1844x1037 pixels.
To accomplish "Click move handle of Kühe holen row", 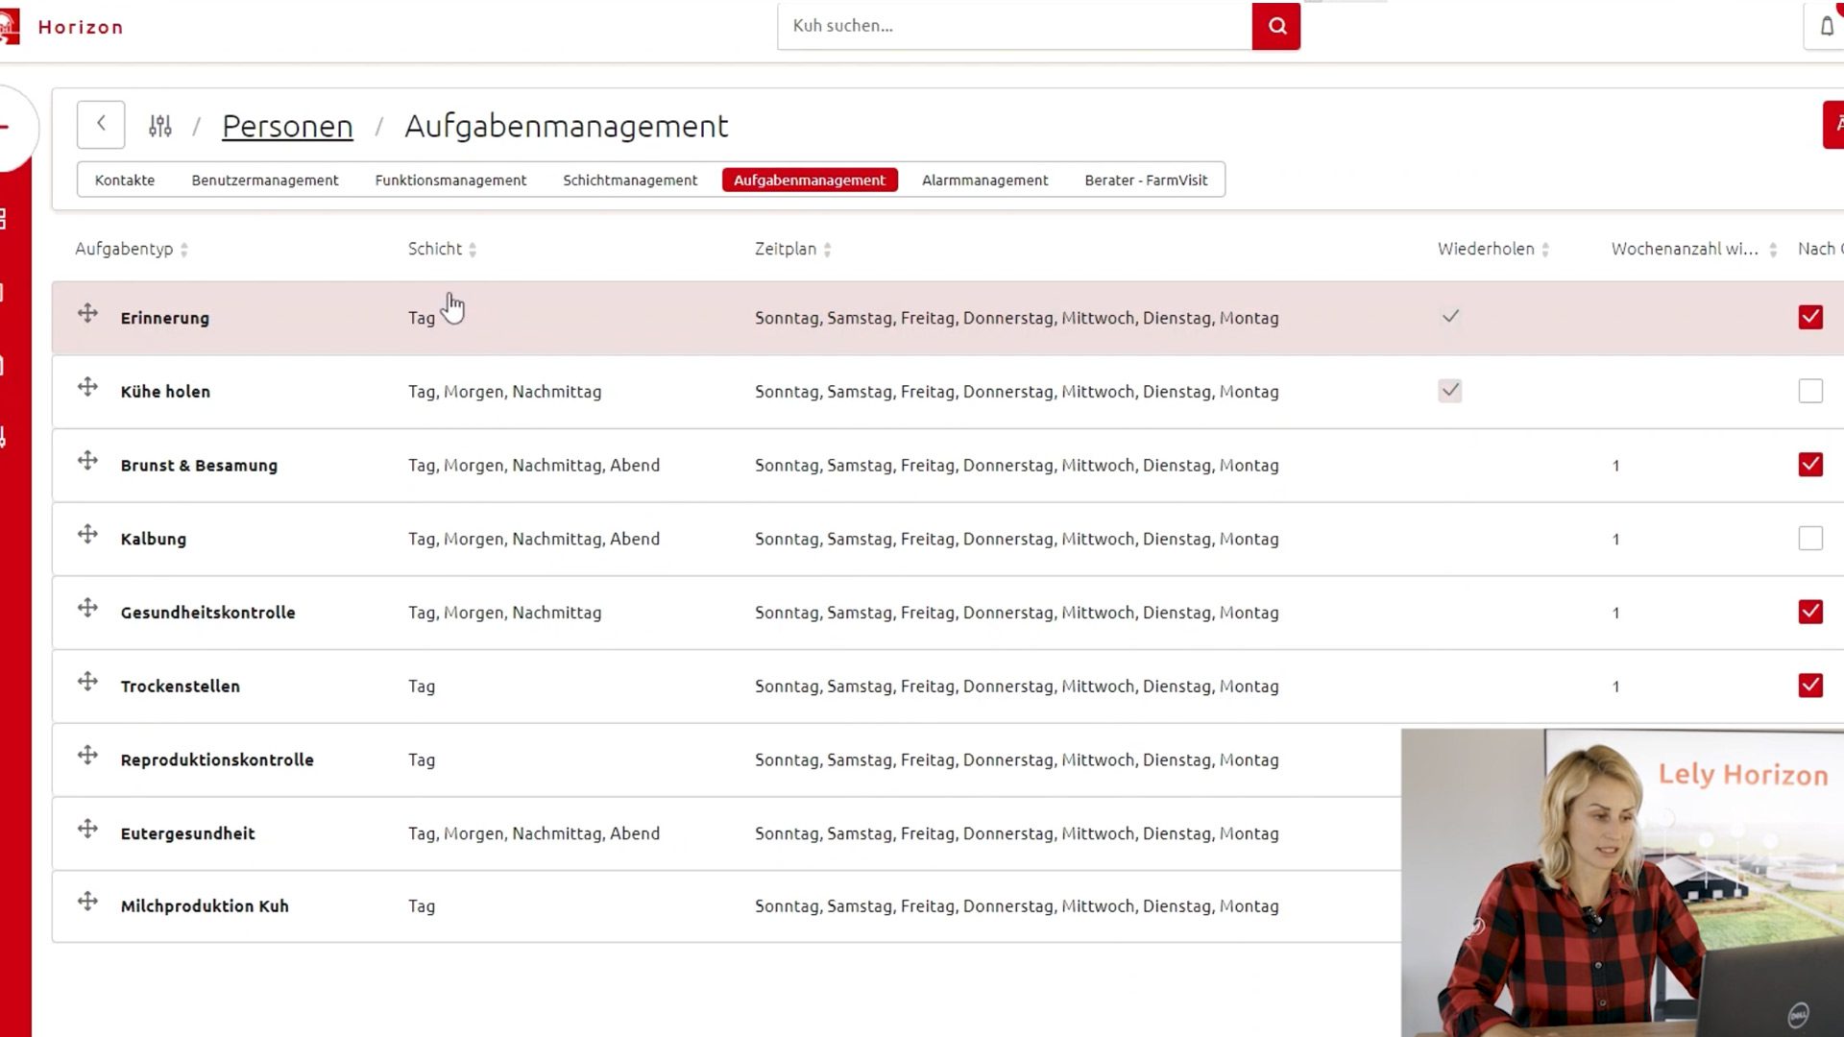I will [87, 388].
